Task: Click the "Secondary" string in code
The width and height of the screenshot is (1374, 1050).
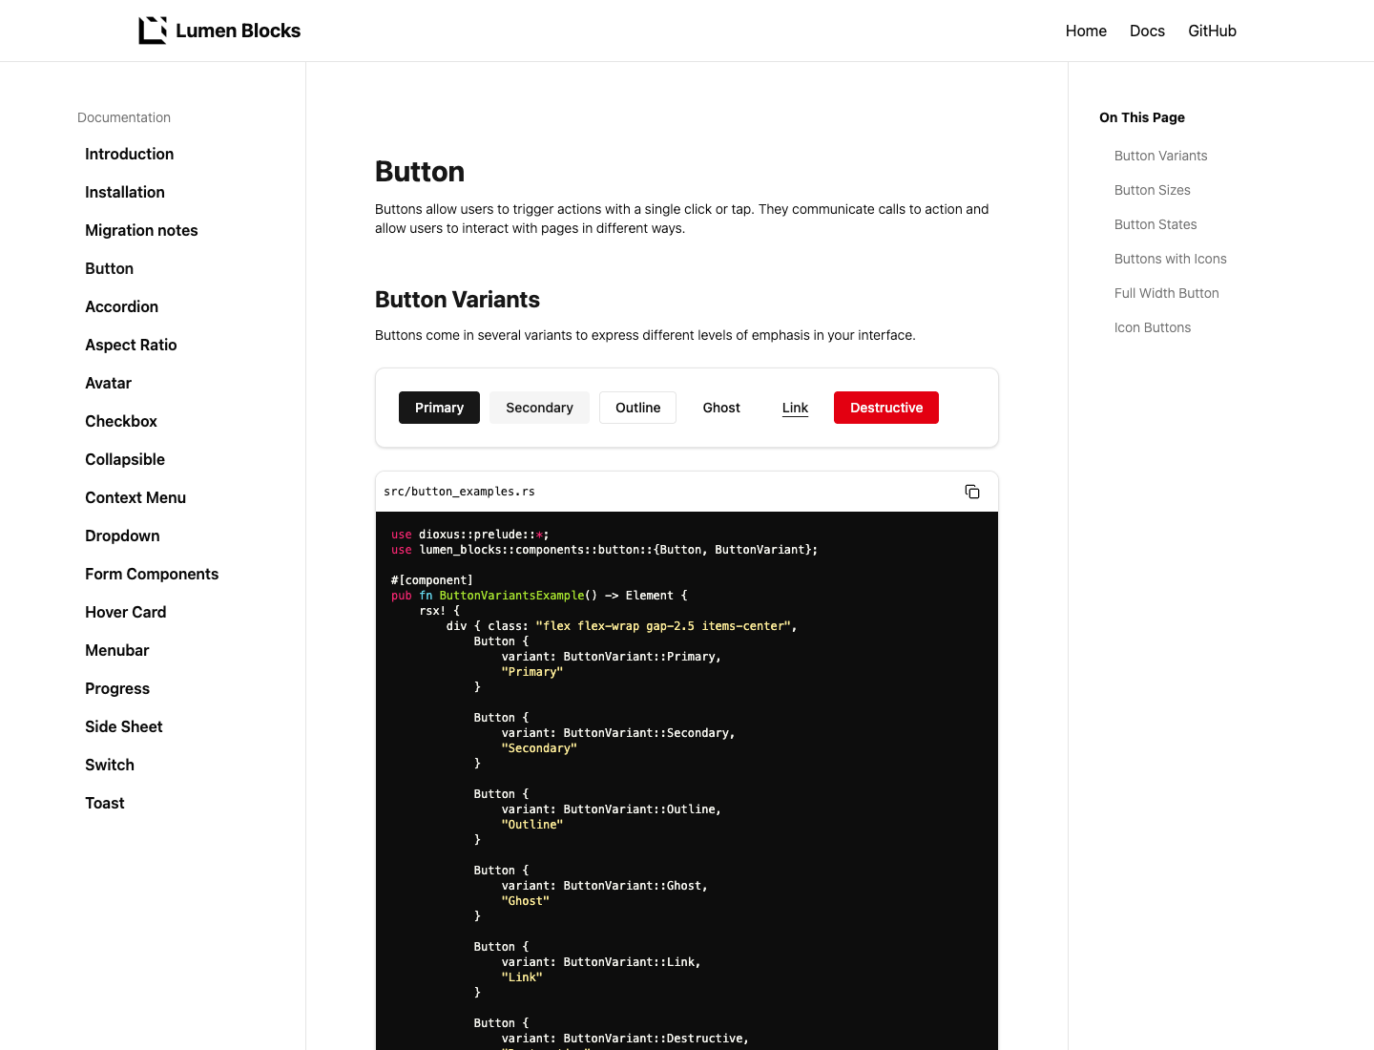Action: click(539, 748)
